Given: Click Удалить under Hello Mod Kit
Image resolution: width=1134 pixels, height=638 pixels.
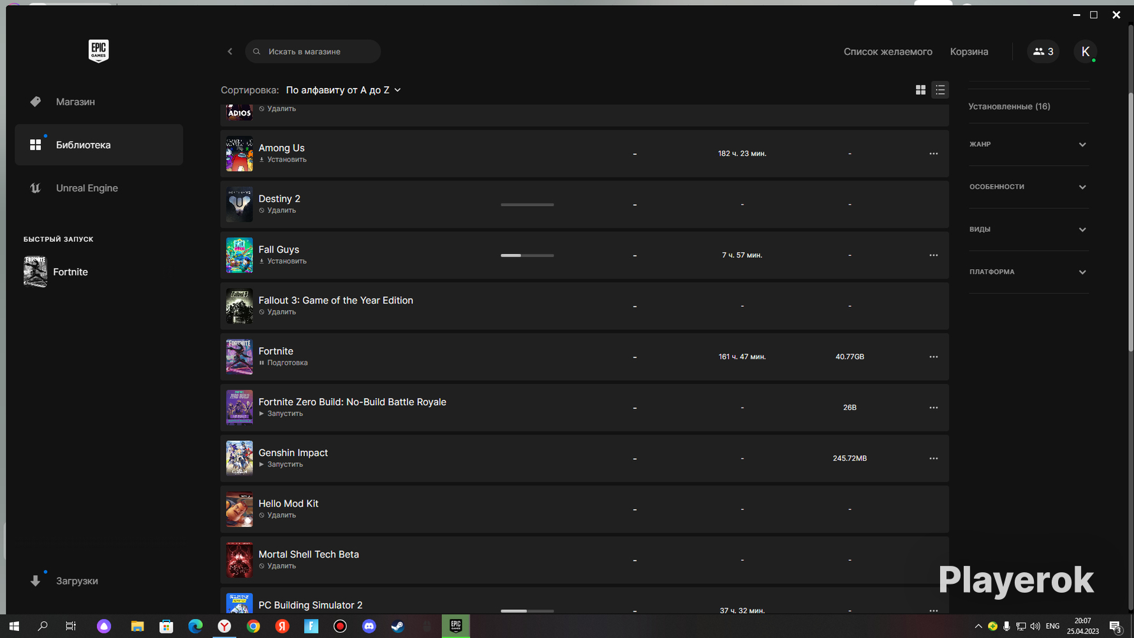Looking at the screenshot, I should (277, 515).
